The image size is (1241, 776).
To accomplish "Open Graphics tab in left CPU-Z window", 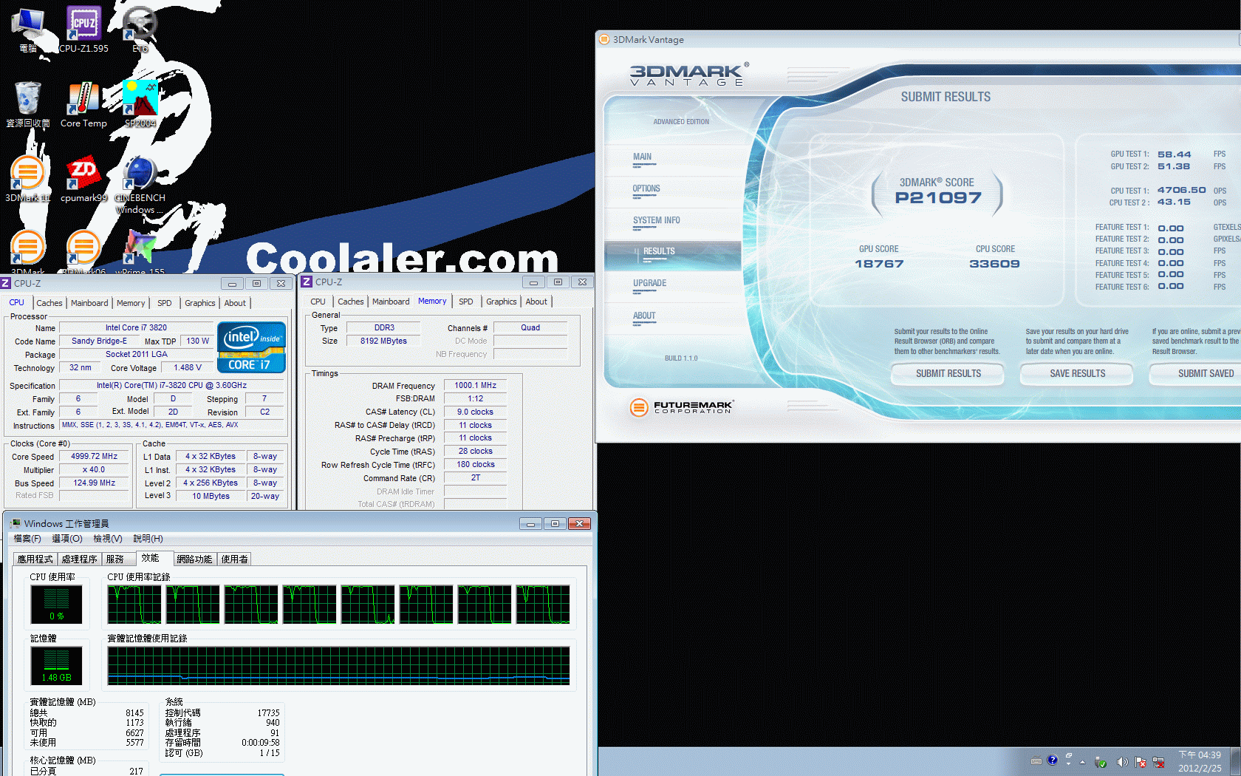I will (200, 303).
